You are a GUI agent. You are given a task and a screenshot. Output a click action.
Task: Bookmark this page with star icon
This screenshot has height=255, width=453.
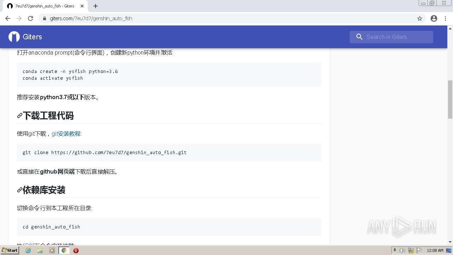click(420, 18)
